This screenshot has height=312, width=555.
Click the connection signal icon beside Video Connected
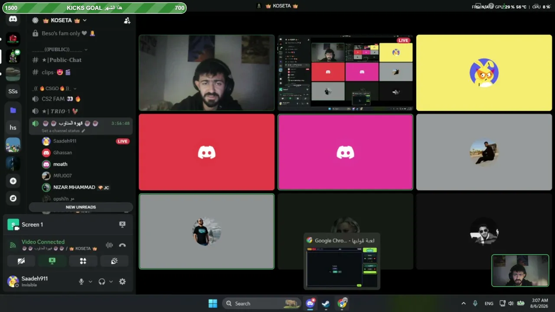point(13,245)
